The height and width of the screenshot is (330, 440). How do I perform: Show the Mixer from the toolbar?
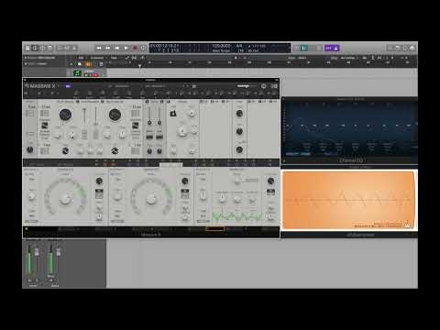click(67, 48)
